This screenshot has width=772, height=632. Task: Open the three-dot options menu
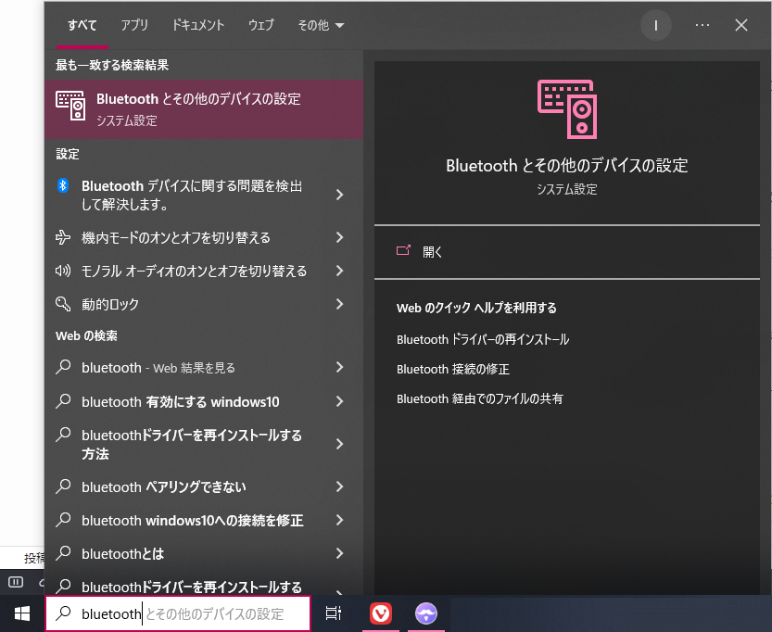point(702,25)
